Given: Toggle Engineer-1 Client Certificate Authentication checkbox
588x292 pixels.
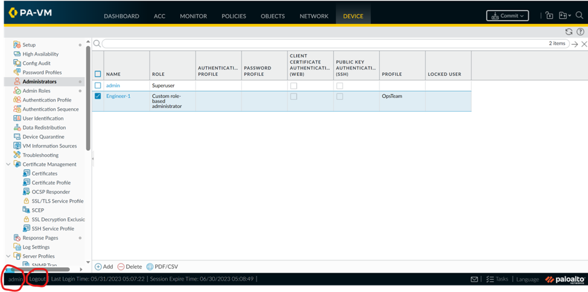Looking at the screenshot, I should point(294,97).
